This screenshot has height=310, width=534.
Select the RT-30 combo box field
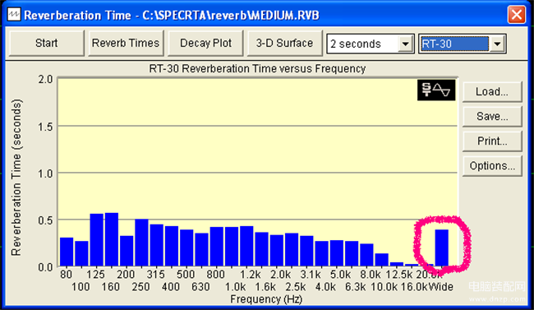click(454, 44)
